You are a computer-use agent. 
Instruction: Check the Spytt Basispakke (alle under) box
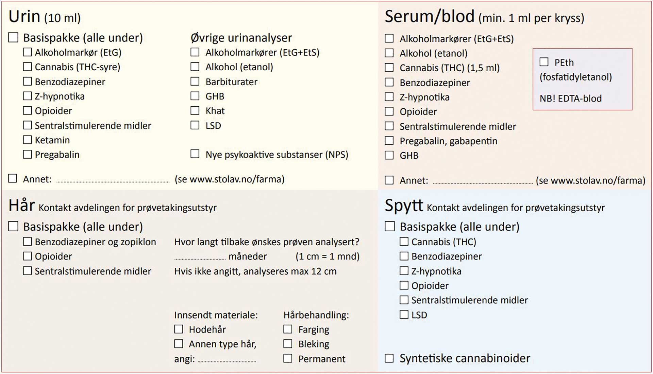390,226
